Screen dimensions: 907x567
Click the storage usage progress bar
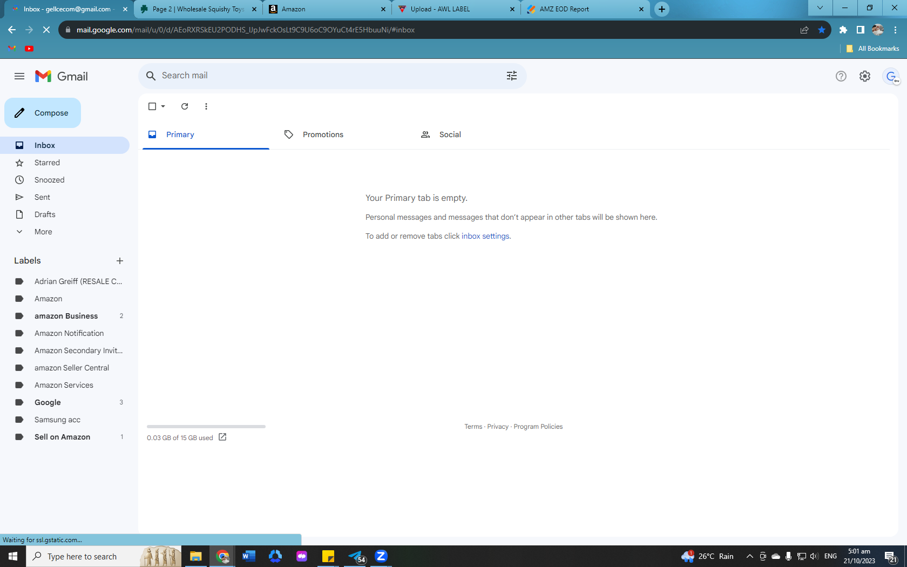(206, 427)
